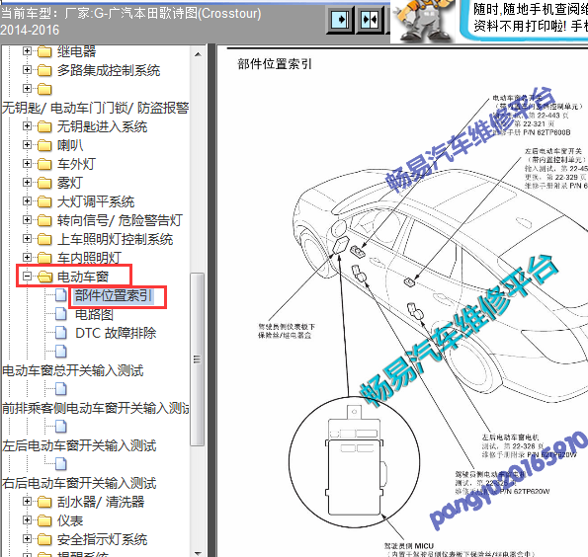Click the 转向信号/危险警告灯 folder icon
Screen dimensions: 588x557
coord(44,220)
